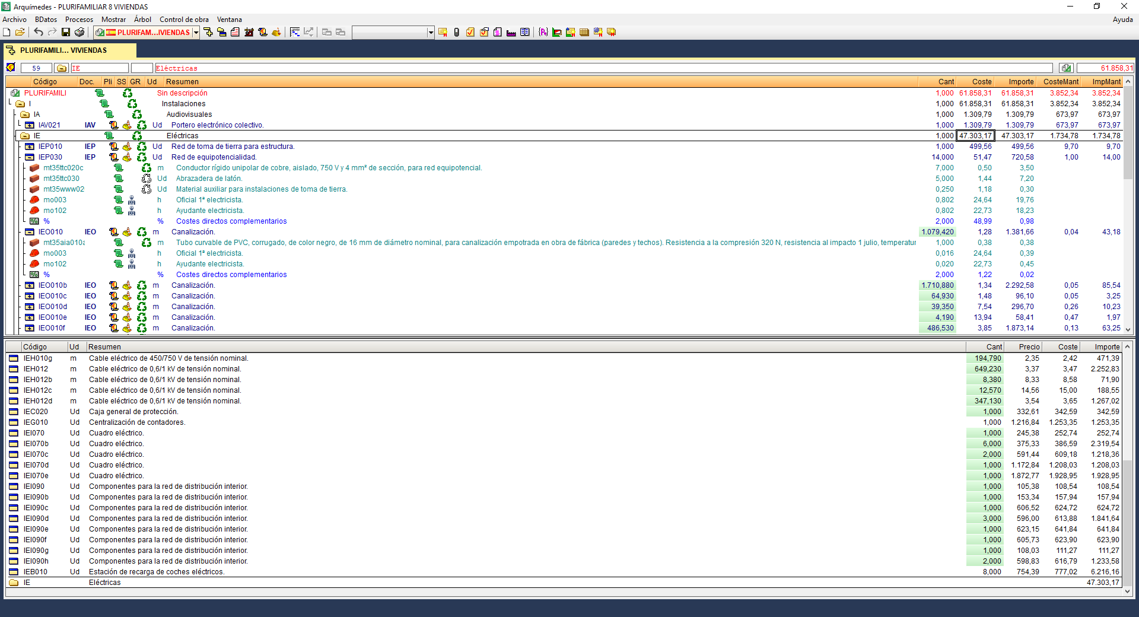Viewport: 1139px width, 617px height.
Task: Select the IEC020 Caja general de protección row
Action: [564, 412]
